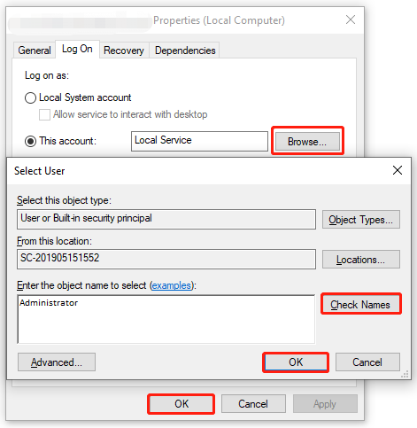
Task: Select the Local System account option
Action: pyautogui.click(x=30, y=97)
